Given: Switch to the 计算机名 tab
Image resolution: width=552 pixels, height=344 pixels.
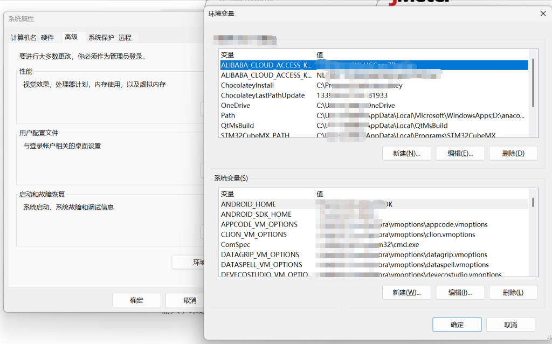Looking at the screenshot, I should (24, 37).
